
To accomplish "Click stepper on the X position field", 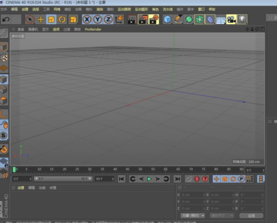I will point(204,195).
